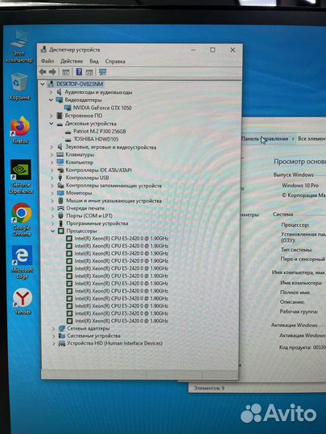Collapse the Процессоры category
The image size is (326, 434).
pos(53,231)
